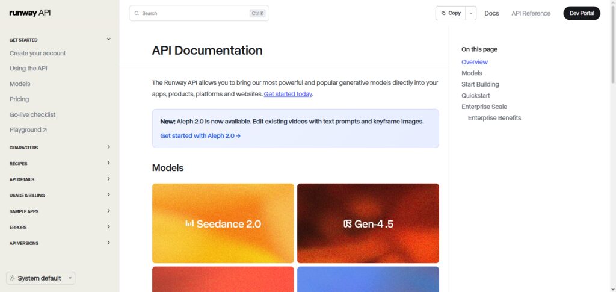Open Create your account page
This screenshot has height=292, width=616.
(38, 53)
